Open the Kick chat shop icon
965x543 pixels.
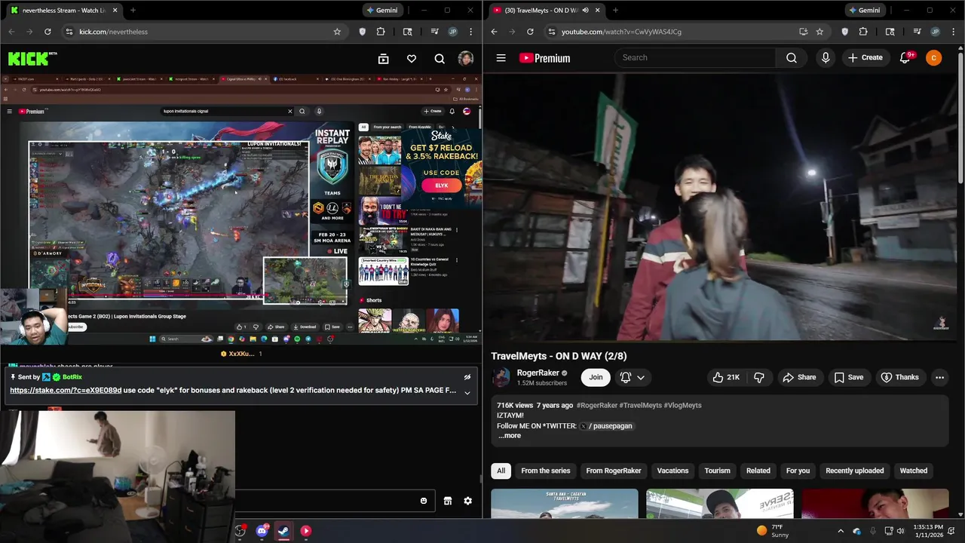click(447, 501)
